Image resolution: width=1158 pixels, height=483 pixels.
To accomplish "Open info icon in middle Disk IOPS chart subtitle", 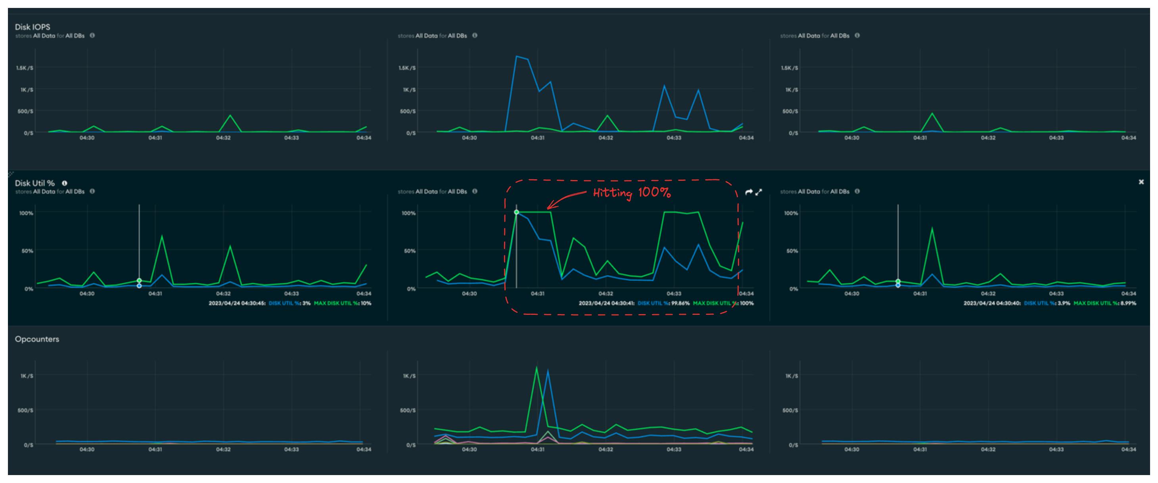I will (x=475, y=36).
